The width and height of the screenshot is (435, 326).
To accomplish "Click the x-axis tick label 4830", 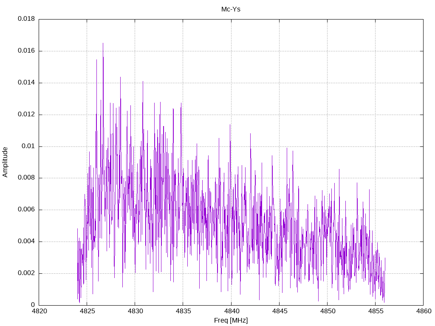I will click(135, 311).
